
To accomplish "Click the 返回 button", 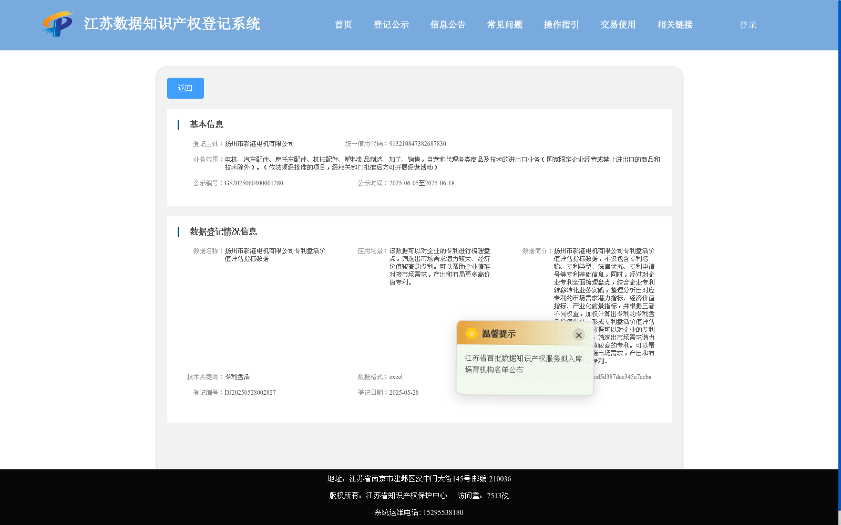I will 186,88.
